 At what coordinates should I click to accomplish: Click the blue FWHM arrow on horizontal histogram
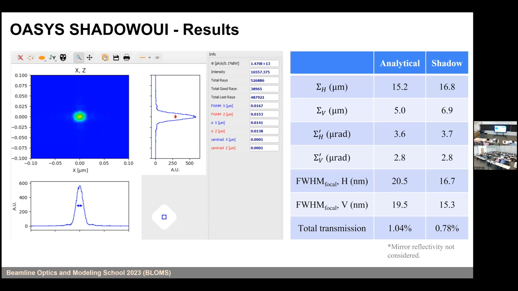[x=80, y=206]
